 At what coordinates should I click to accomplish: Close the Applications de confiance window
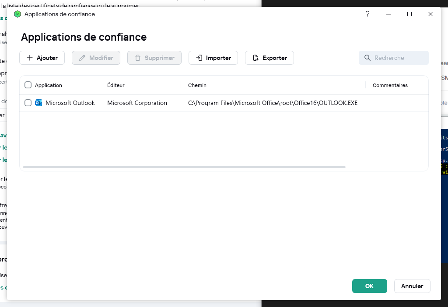click(x=430, y=14)
